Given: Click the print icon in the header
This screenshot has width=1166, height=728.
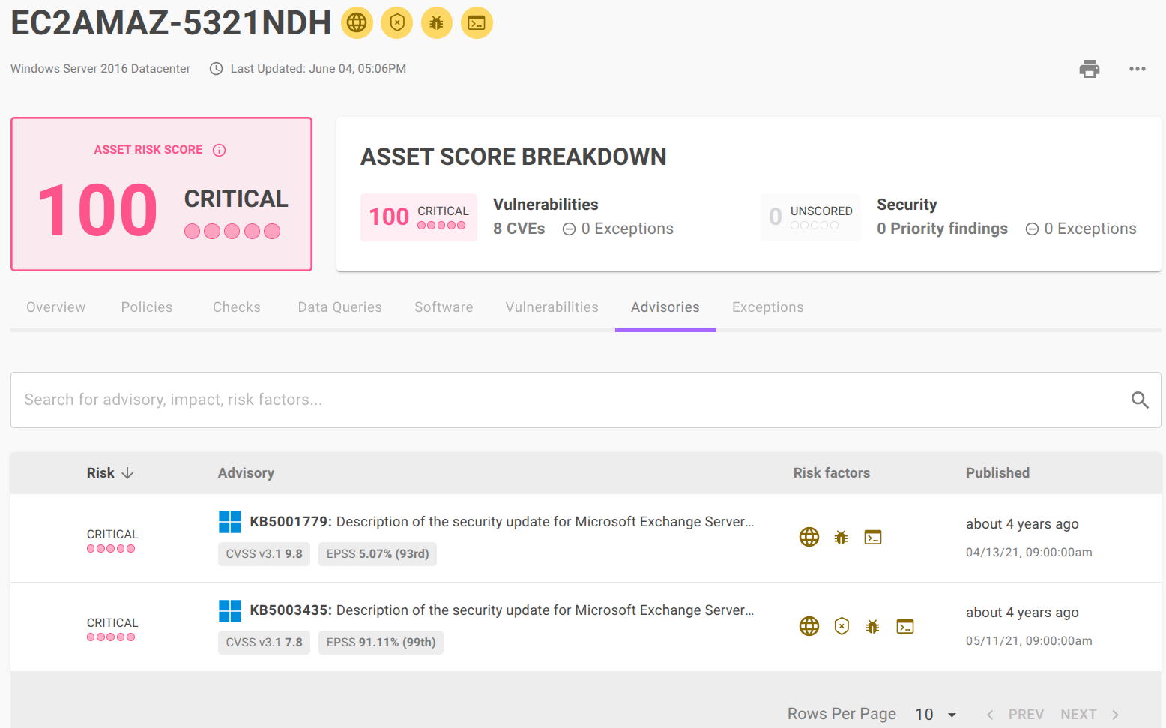Looking at the screenshot, I should 1089,69.
